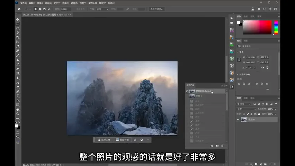Open the File menu
This screenshot has height=166, width=295.
coord(23,3)
